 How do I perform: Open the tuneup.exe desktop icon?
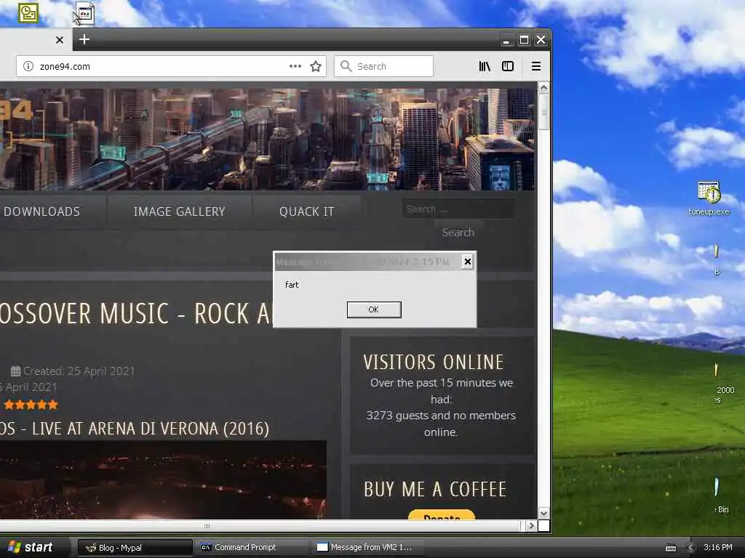coord(709,198)
